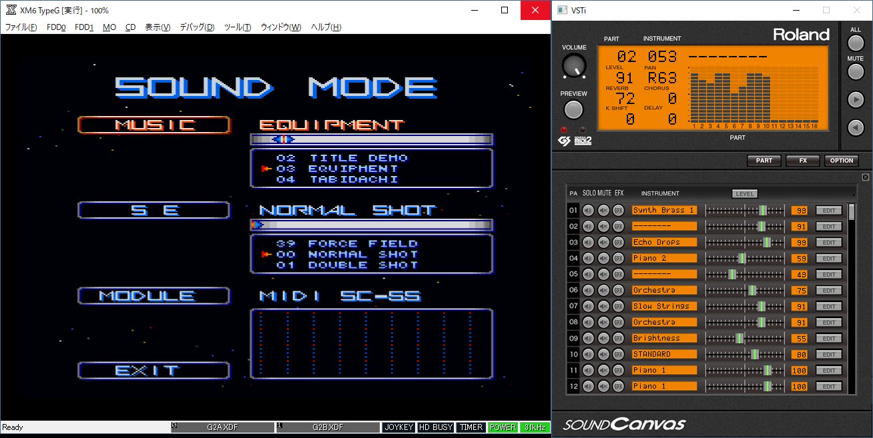Click the 31kHz status bar indicator
The width and height of the screenshot is (873, 438).
(535, 427)
